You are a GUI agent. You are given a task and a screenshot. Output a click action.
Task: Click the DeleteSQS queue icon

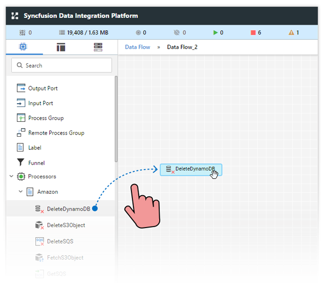[40, 241]
